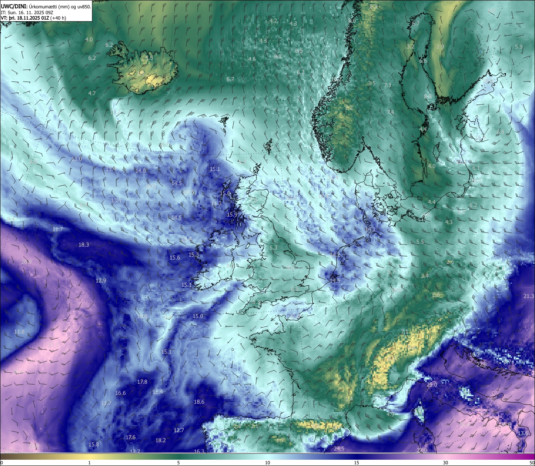Click the '16.6' value label
The height and width of the screenshot is (466, 535).
pyautogui.click(x=120, y=393)
